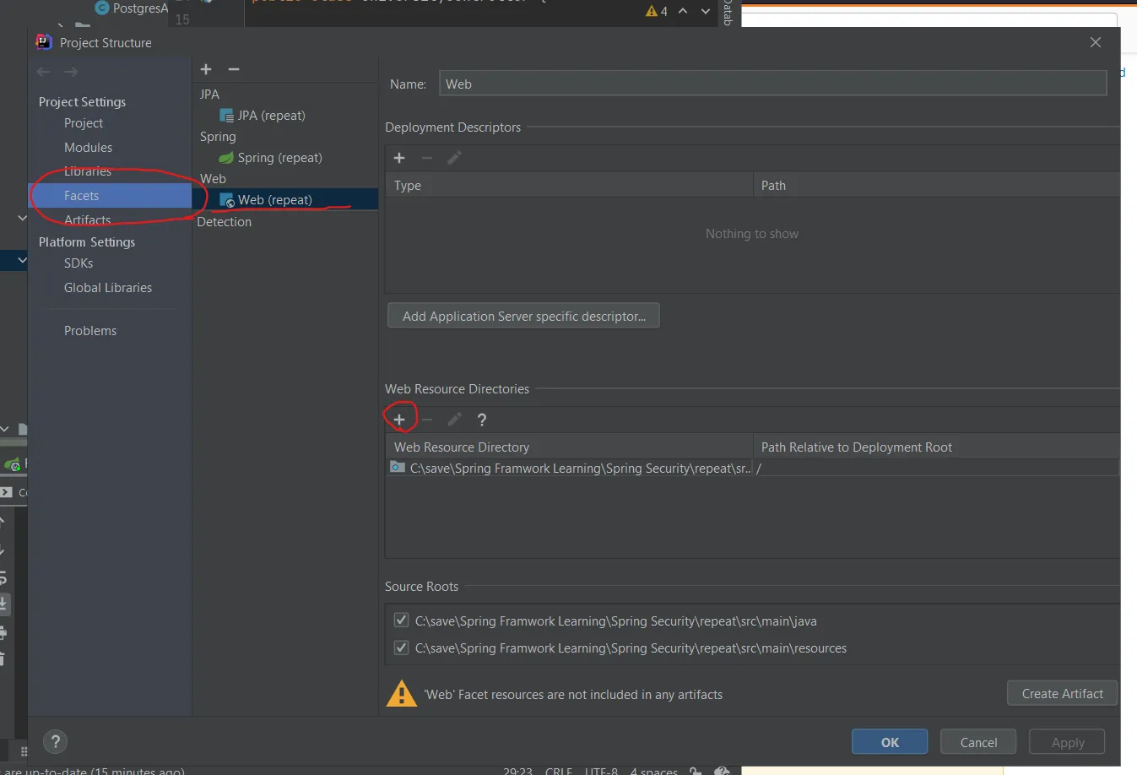Click the "Nothing to show" placeholder text
Image resolution: width=1137 pixels, height=775 pixels.
(752, 234)
